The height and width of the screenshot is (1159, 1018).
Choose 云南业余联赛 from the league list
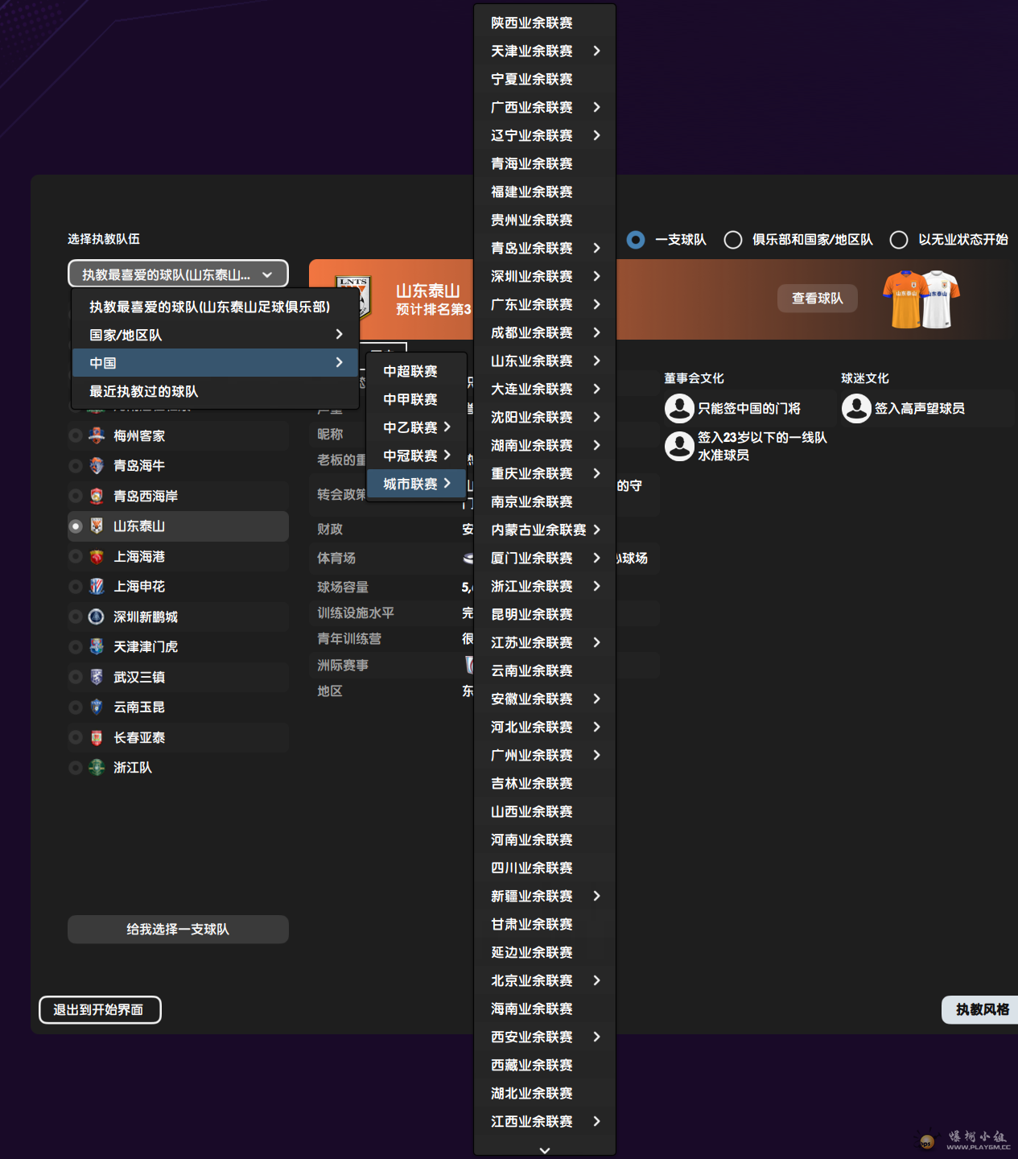[545, 670]
